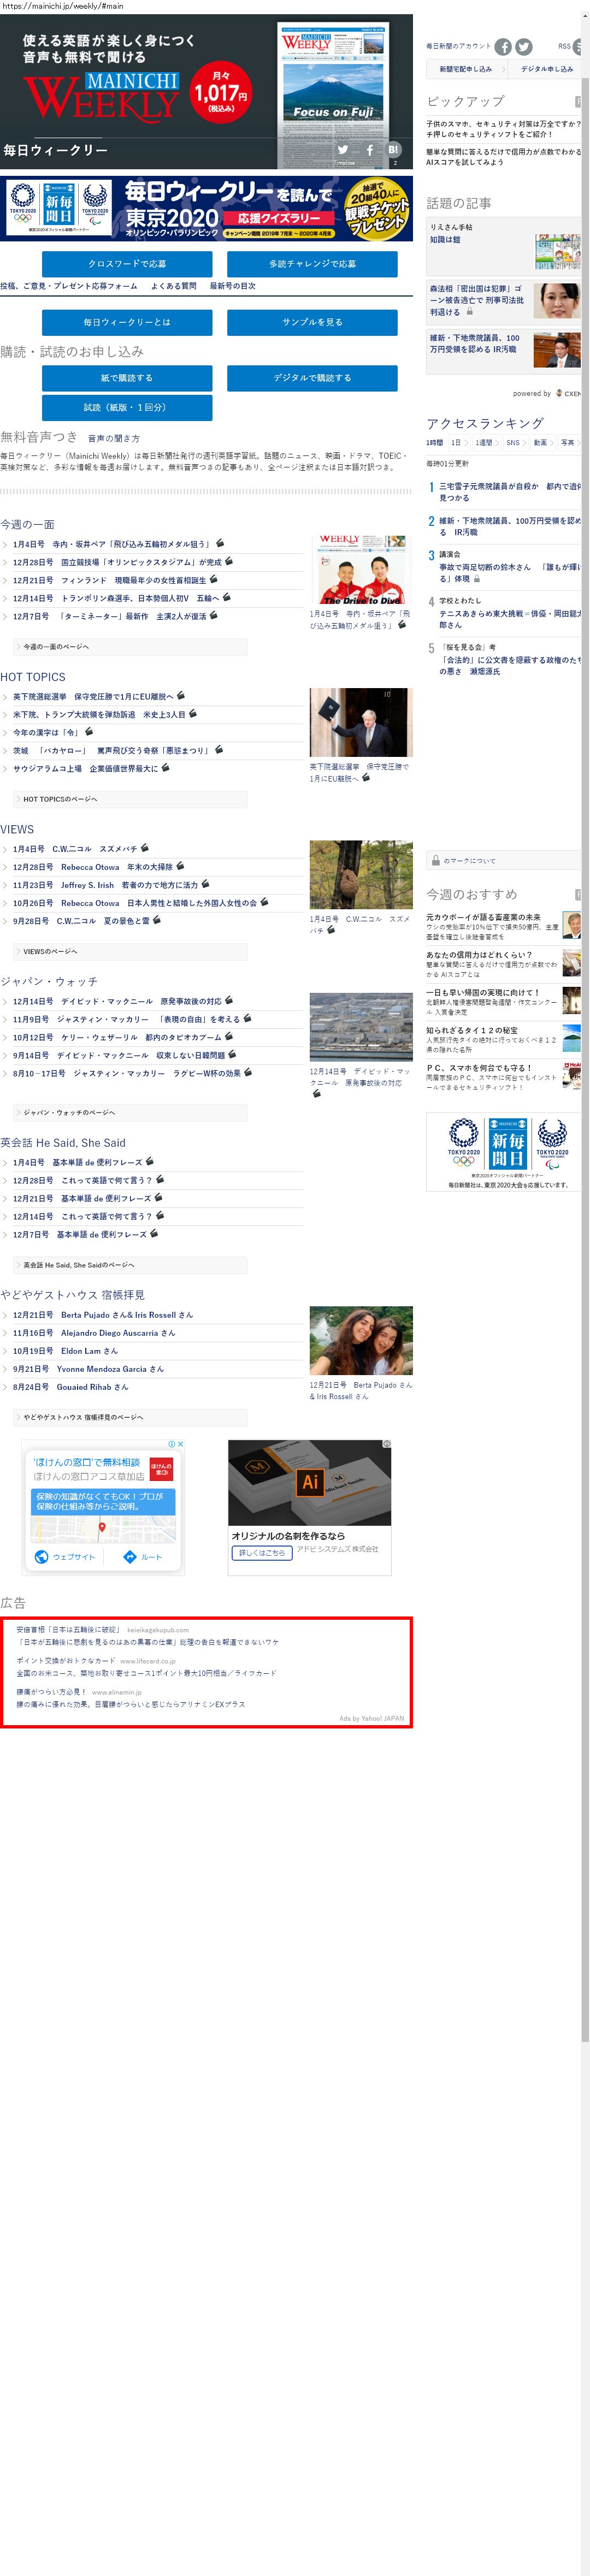Open the よくある質問 link

173,286
